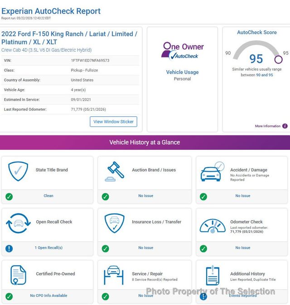
Task: Click the Accident / Damage car icon
Action: [x=213, y=172]
